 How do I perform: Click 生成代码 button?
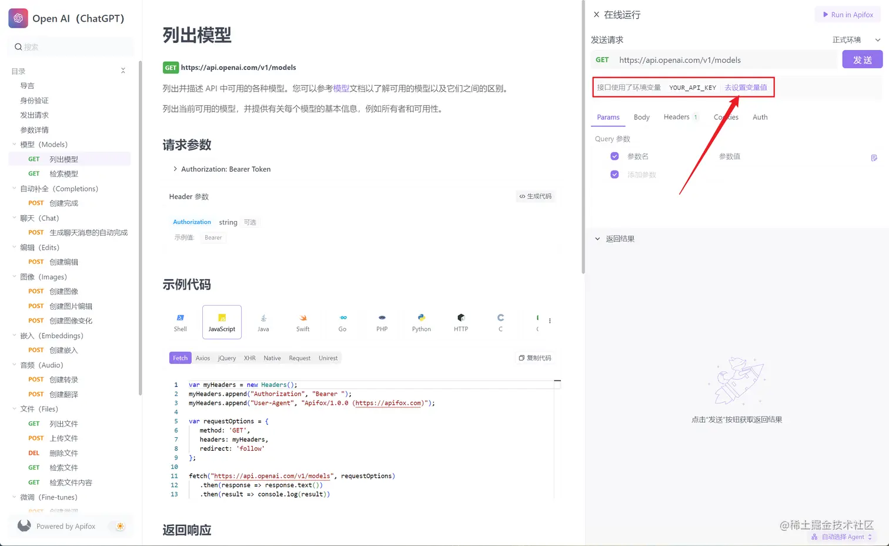(536, 196)
